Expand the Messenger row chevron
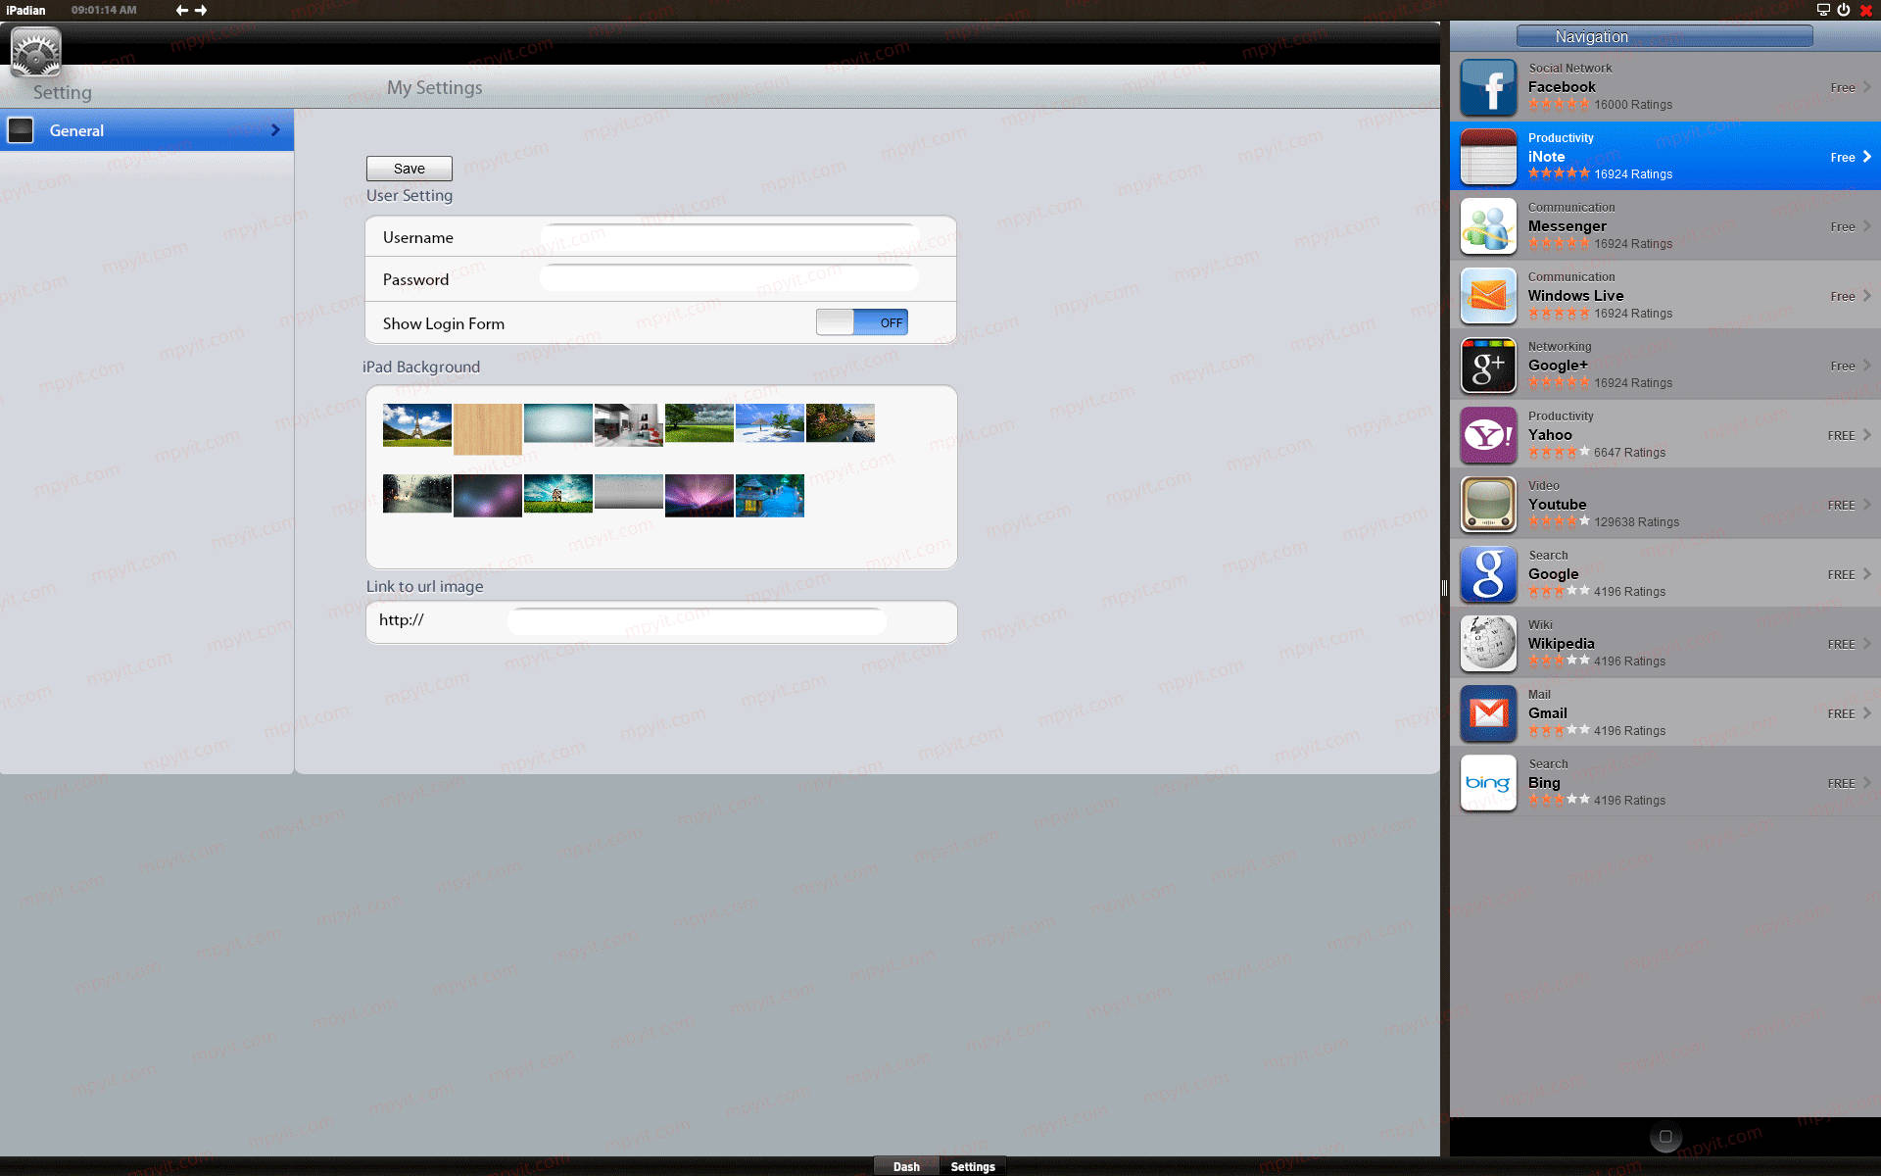 coord(1867,226)
